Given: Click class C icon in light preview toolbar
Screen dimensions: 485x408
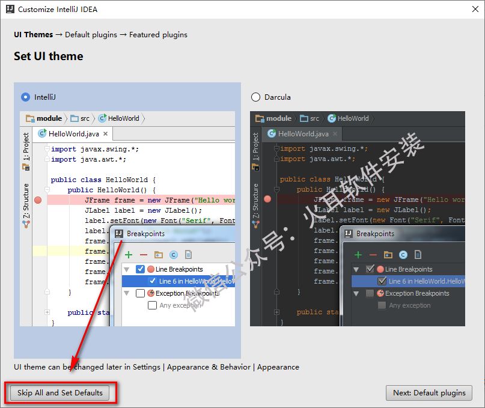Looking at the screenshot, I should tap(174, 255).
